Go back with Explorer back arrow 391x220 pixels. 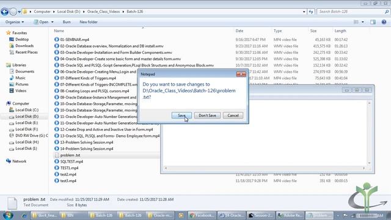pyautogui.click(x=4, y=12)
